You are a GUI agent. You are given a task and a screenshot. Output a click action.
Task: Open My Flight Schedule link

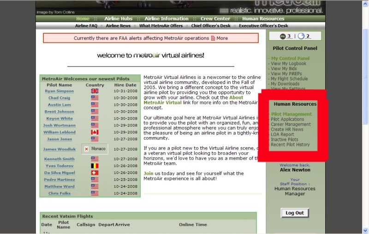[289, 79]
